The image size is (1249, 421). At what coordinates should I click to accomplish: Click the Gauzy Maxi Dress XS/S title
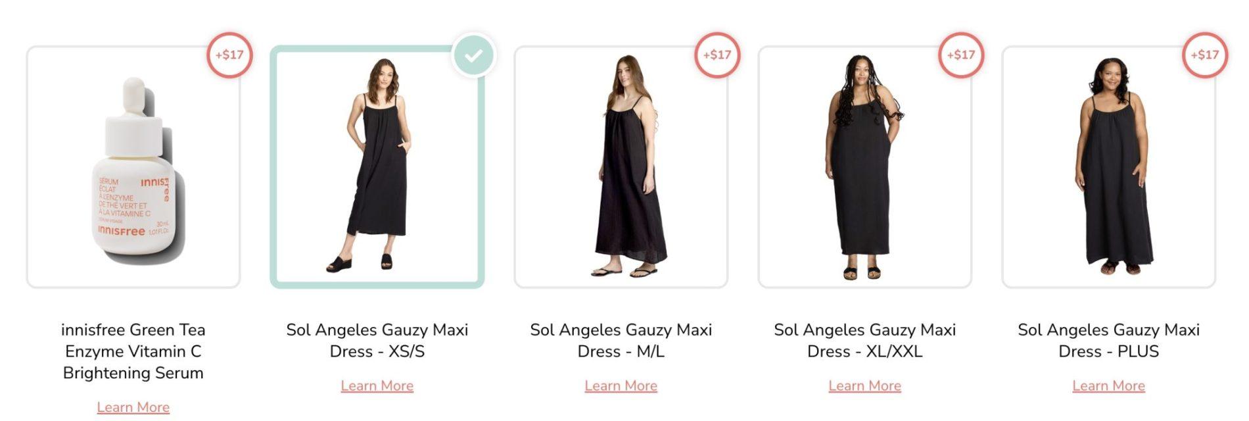coord(377,341)
